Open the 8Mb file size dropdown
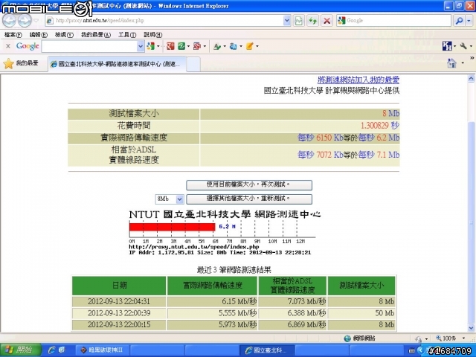 coord(170,199)
